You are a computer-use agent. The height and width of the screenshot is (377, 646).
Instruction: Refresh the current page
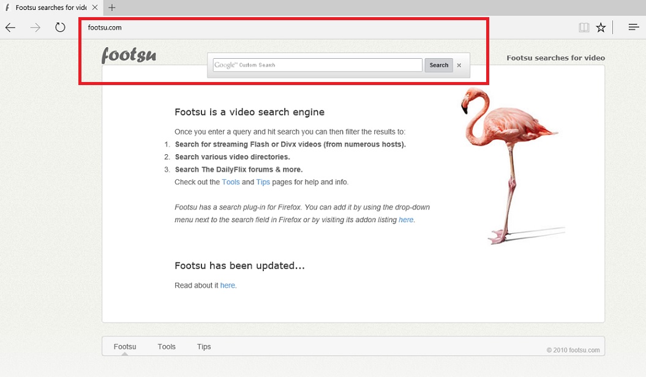[59, 27]
